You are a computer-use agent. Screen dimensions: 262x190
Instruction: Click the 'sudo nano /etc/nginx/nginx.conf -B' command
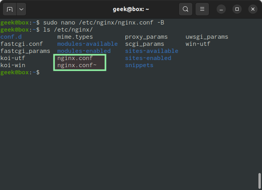(104, 23)
